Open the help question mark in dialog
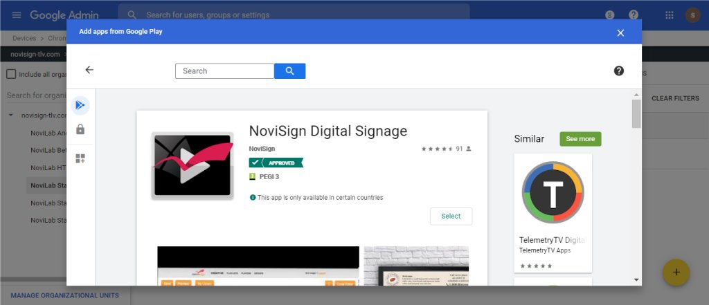This screenshot has width=709, height=305. coord(618,71)
